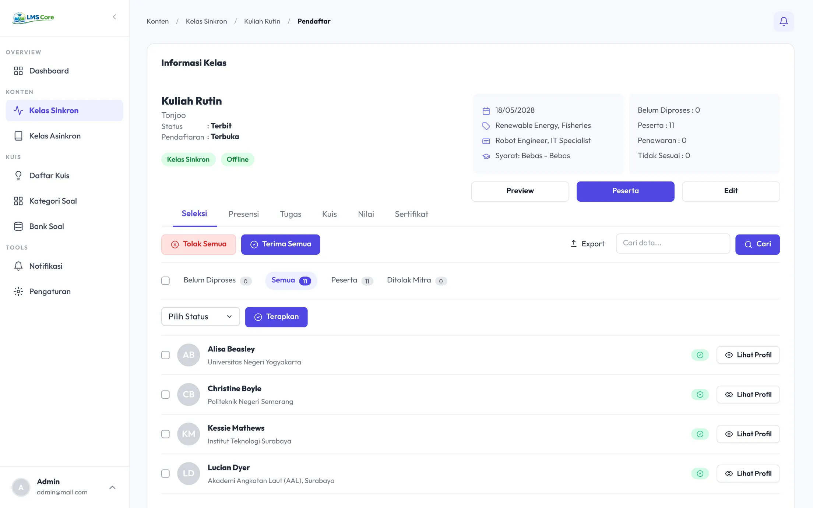Viewport: 813px width, 508px height.
Task: Click the Preview button
Action: (x=520, y=191)
